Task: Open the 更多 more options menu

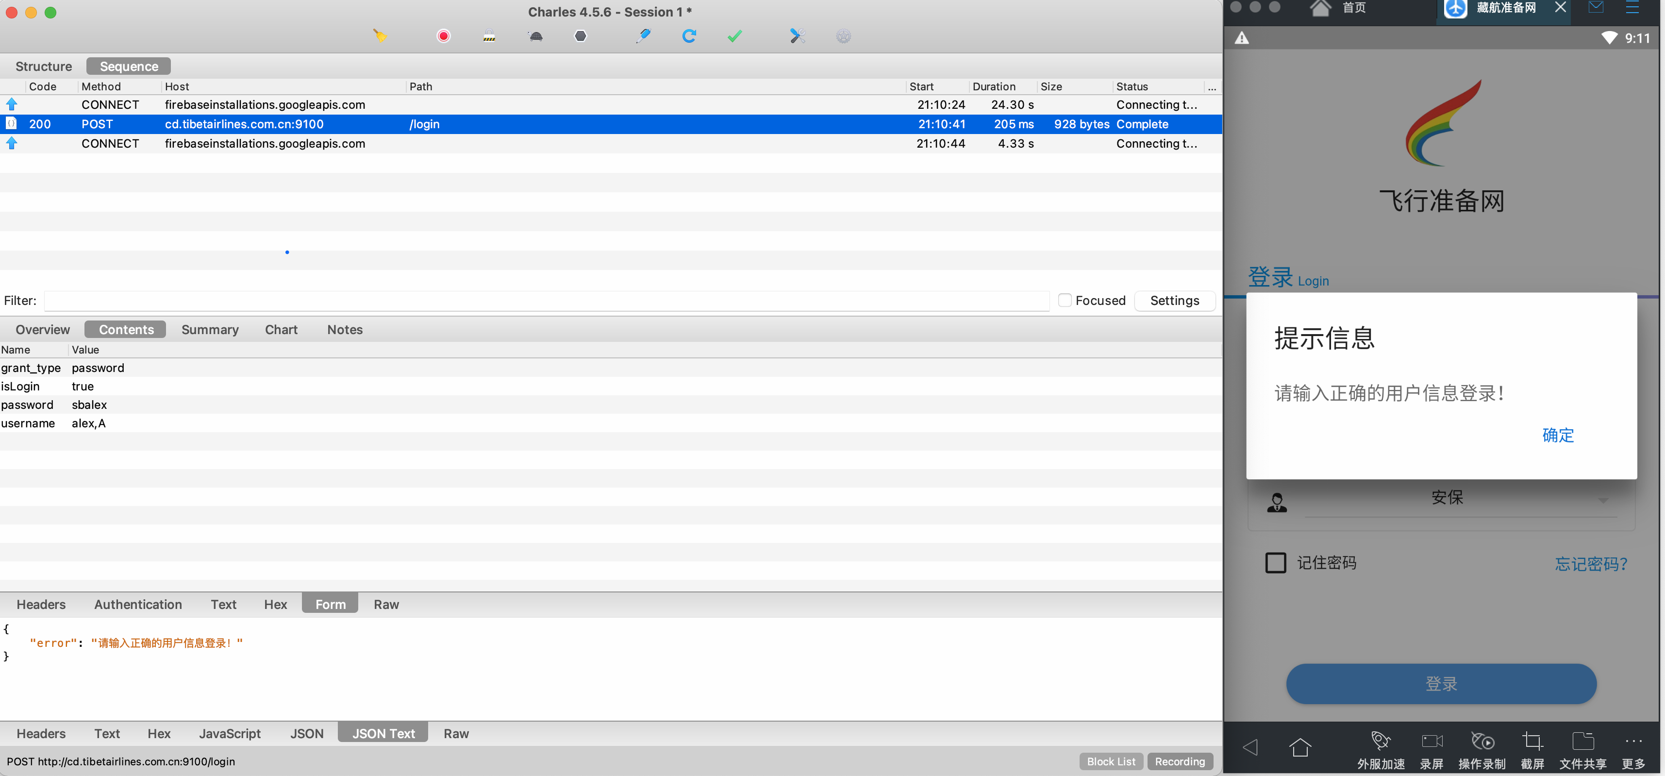Action: [1633, 750]
